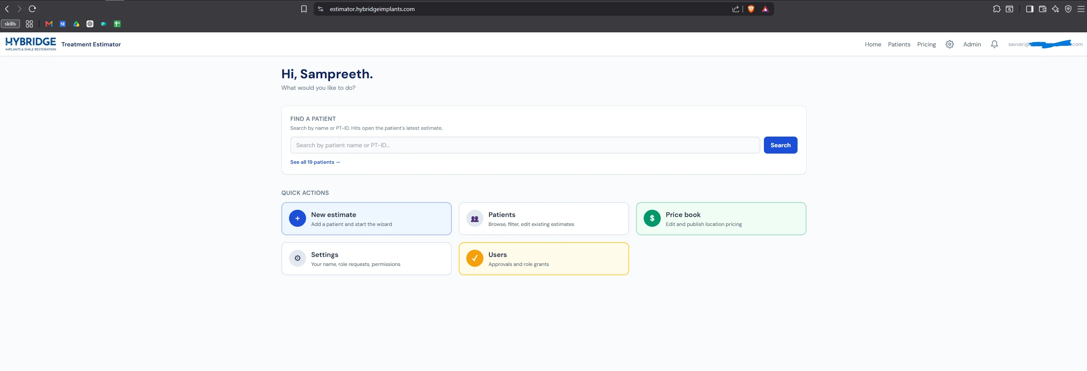Click the Patients people icon
Image resolution: width=1087 pixels, height=371 pixels.
click(474, 218)
